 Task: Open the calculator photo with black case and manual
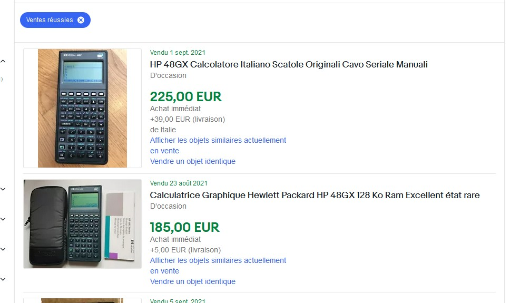coord(82,224)
